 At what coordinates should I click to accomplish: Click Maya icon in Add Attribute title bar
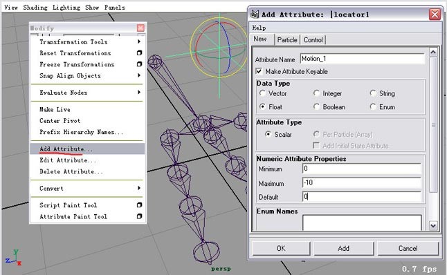pyautogui.click(x=255, y=14)
